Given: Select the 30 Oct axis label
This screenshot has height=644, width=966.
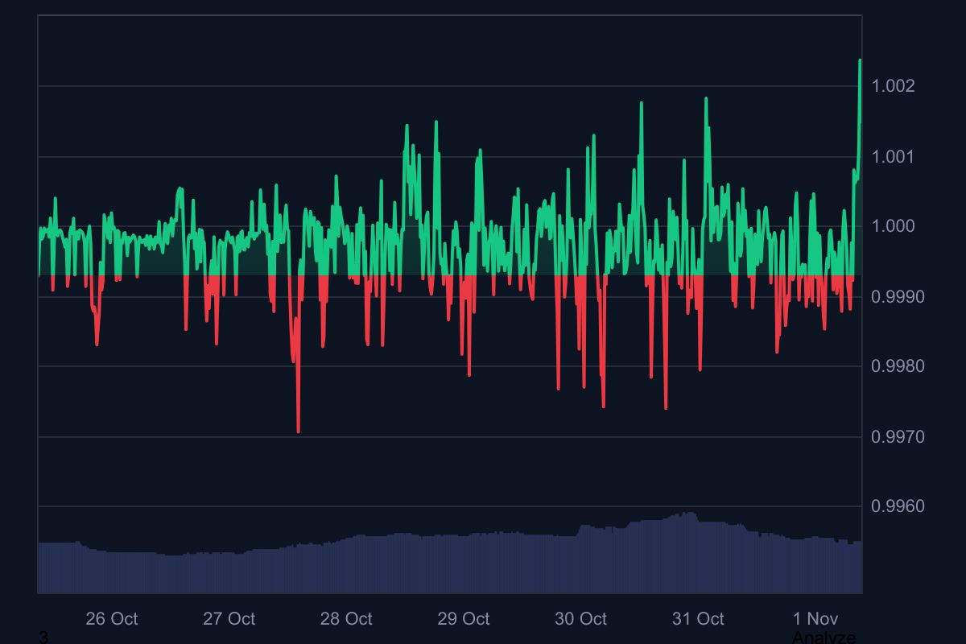Looking at the screenshot, I should [x=581, y=619].
